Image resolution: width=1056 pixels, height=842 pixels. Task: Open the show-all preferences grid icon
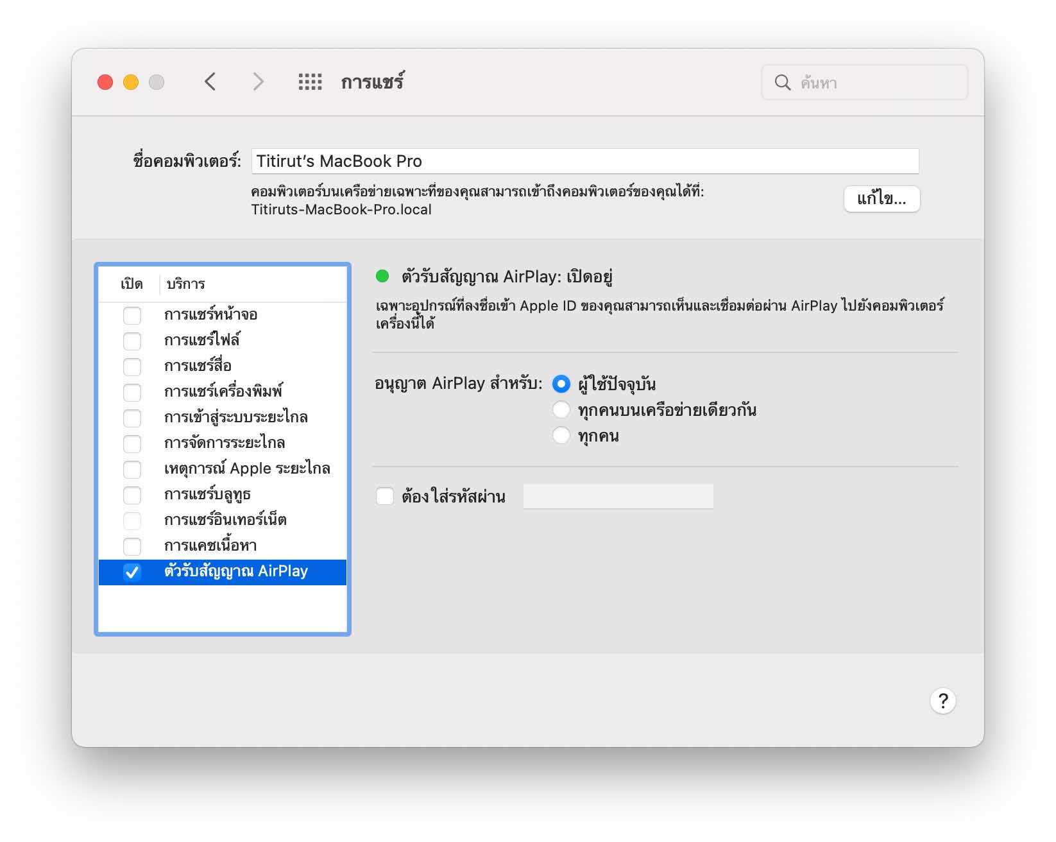[x=310, y=82]
